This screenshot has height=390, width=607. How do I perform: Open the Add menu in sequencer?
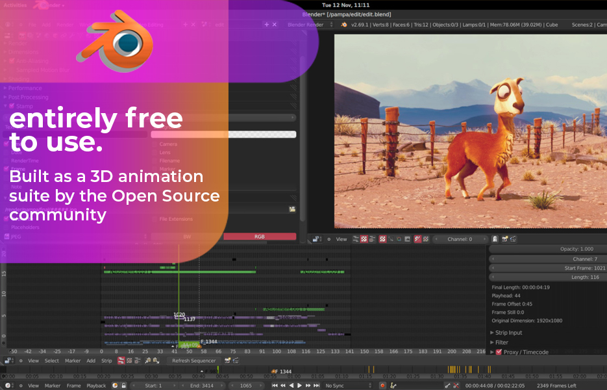[91, 361]
